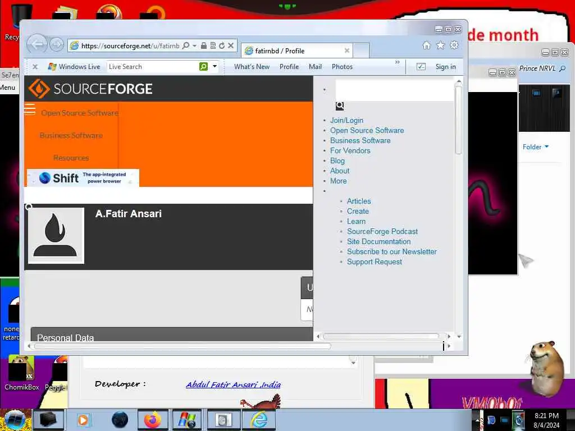
Task: Open the orange Business Software menu item
Action: tap(71, 136)
